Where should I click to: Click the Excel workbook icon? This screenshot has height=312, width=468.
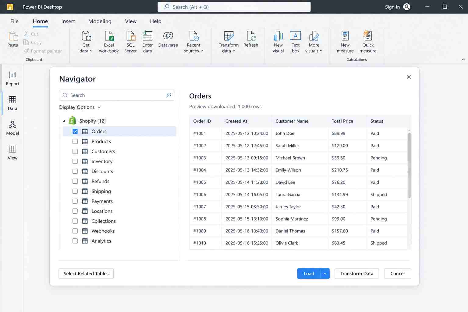pyautogui.click(x=109, y=36)
